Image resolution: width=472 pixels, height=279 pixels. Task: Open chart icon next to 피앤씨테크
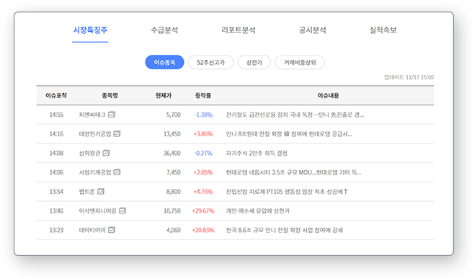pos(112,115)
